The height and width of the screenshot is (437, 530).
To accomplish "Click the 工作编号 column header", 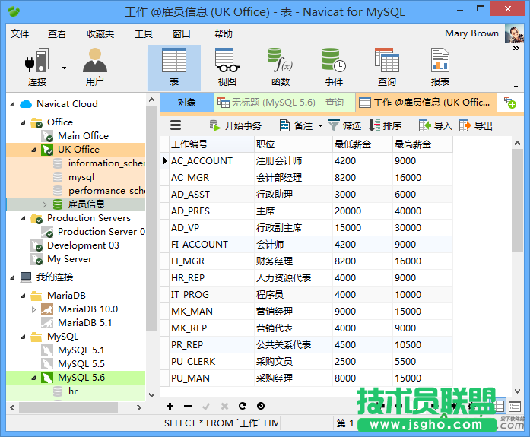I will point(211,144).
